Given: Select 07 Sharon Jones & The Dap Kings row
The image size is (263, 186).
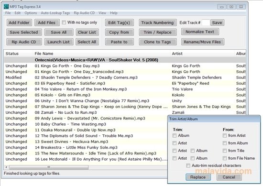Looking at the screenshot, I should tap(125, 107).
